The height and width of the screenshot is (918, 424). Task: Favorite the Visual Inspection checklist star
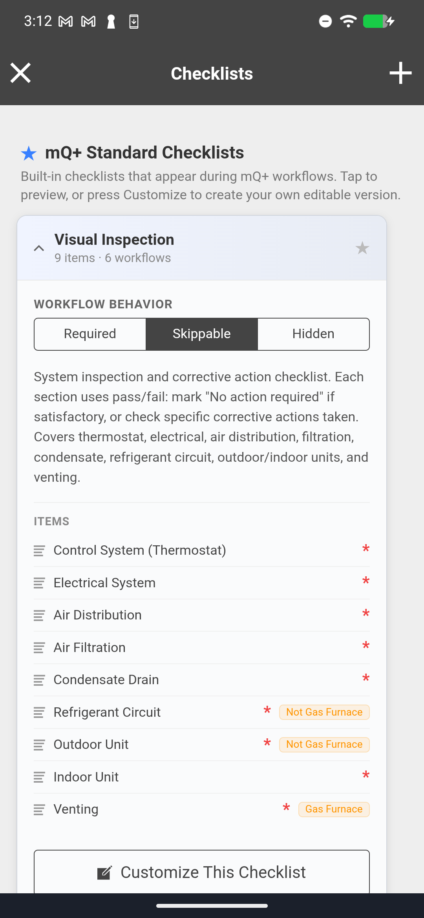click(362, 248)
